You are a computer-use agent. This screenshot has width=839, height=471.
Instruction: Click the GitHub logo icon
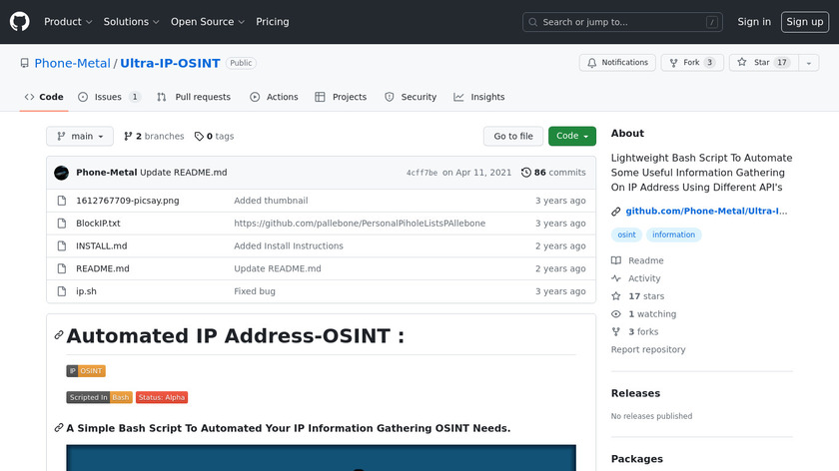tap(20, 22)
